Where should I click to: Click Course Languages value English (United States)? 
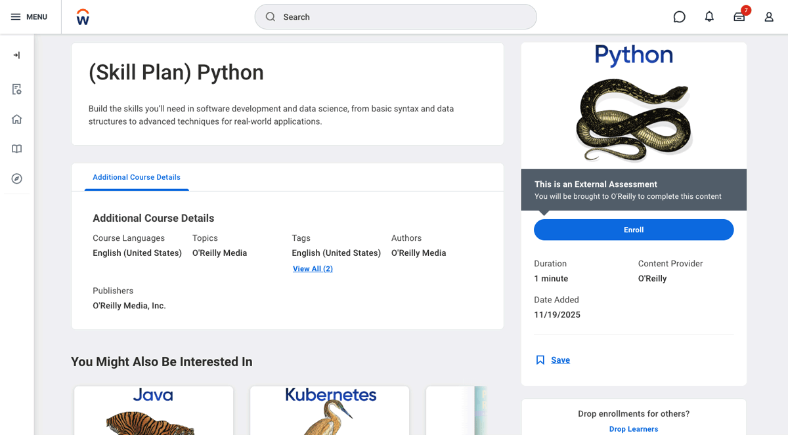pyautogui.click(x=137, y=253)
